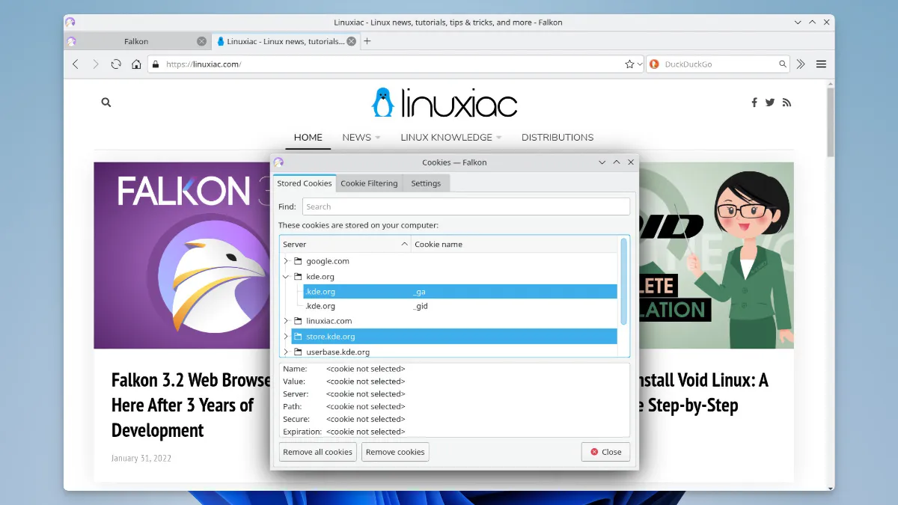Minimize the Falkon main window
The width and height of the screenshot is (898, 505).
[x=798, y=22]
